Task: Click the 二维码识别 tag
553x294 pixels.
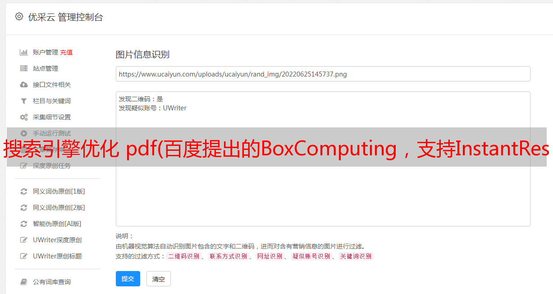Action: (x=183, y=256)
